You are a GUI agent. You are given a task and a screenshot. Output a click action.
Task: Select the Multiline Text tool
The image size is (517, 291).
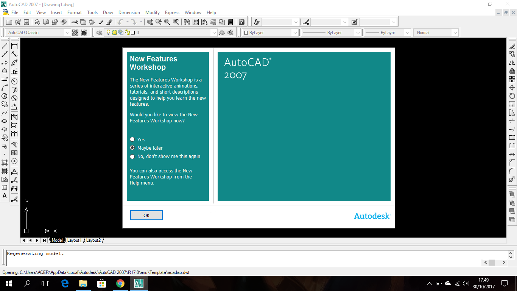click(5, 196)
